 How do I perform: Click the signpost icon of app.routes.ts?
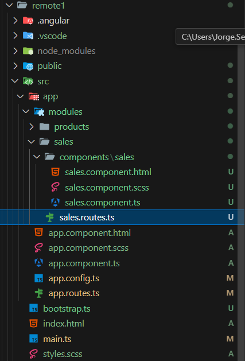39,293
